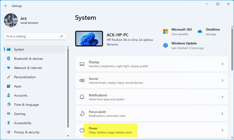Open Notifications settings row
This screenshot has height=140, width=234.
click(x=152, y=97)
